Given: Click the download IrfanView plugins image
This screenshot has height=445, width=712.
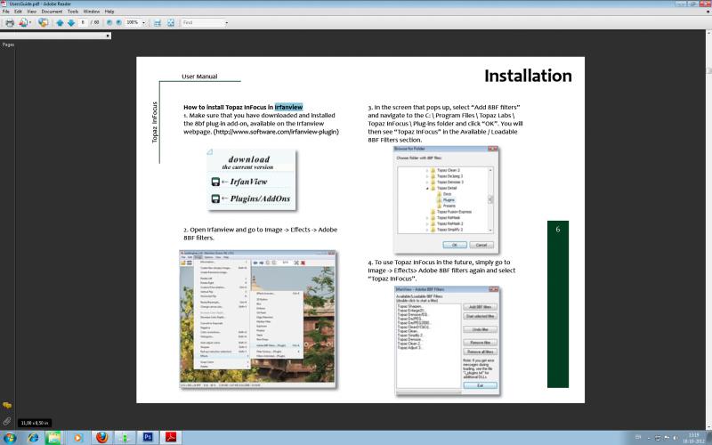Looking at the screenshot, I should point(251,180).
